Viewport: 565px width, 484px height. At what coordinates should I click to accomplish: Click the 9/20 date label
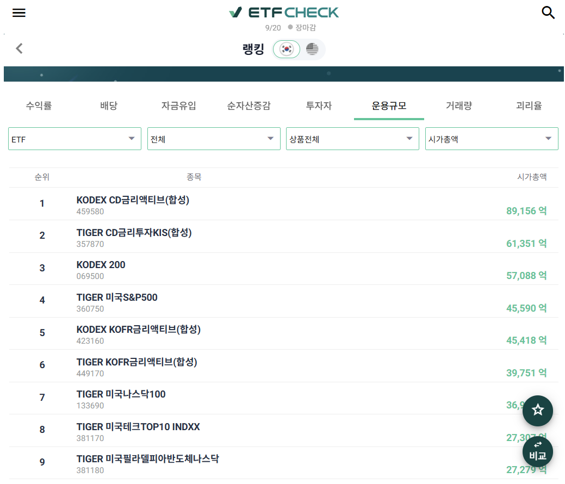tap(273, 28)
